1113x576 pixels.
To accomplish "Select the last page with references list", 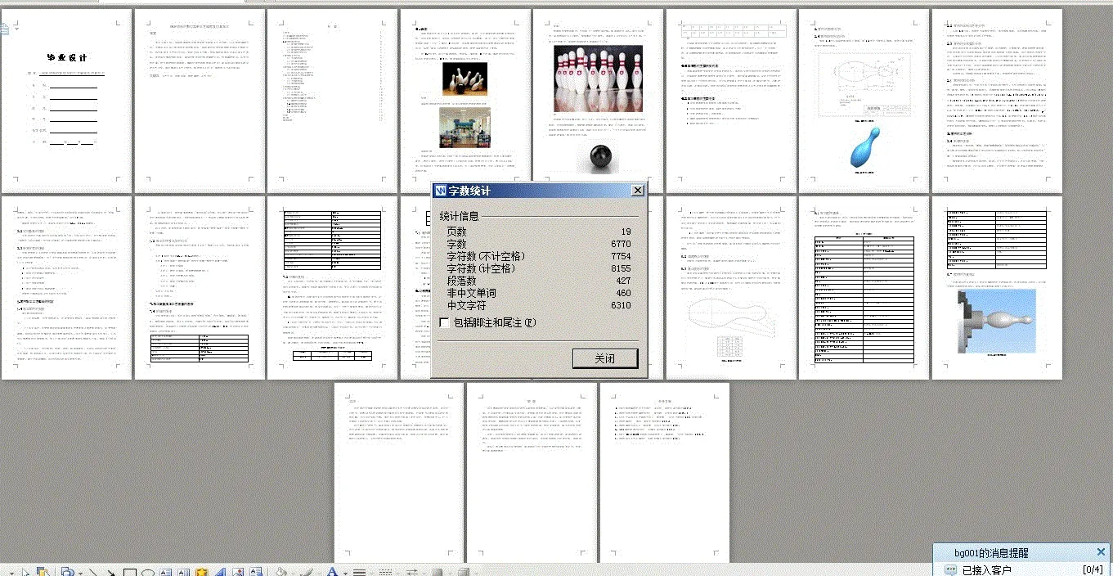I will (x=665, y=473).
